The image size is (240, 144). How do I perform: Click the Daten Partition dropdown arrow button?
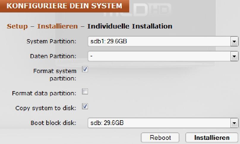[x=234, y=56]
